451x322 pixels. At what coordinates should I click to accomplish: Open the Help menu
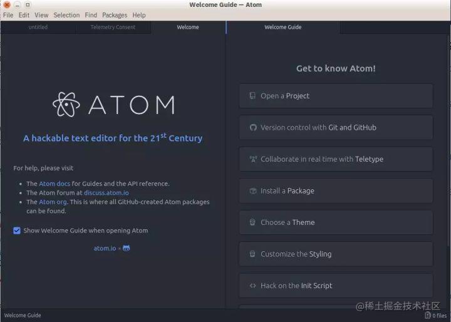(139, 15)
